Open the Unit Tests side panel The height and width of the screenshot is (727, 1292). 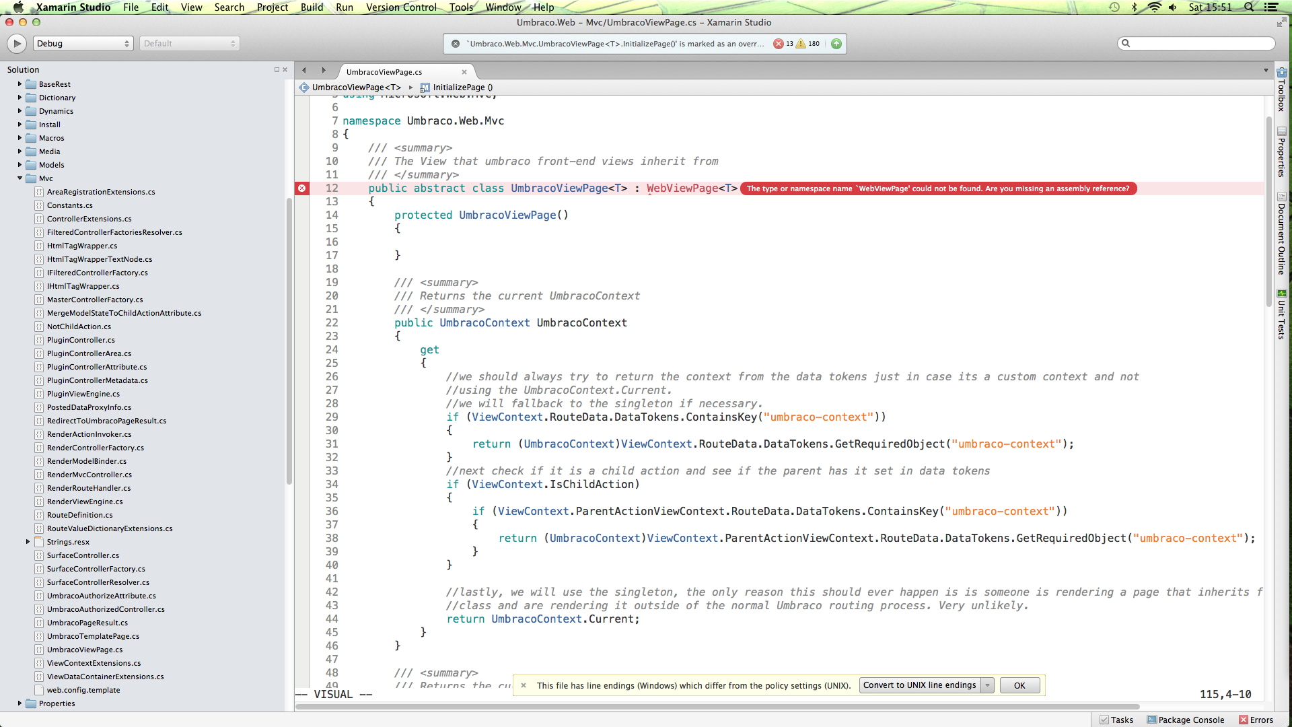(1281, 314)
